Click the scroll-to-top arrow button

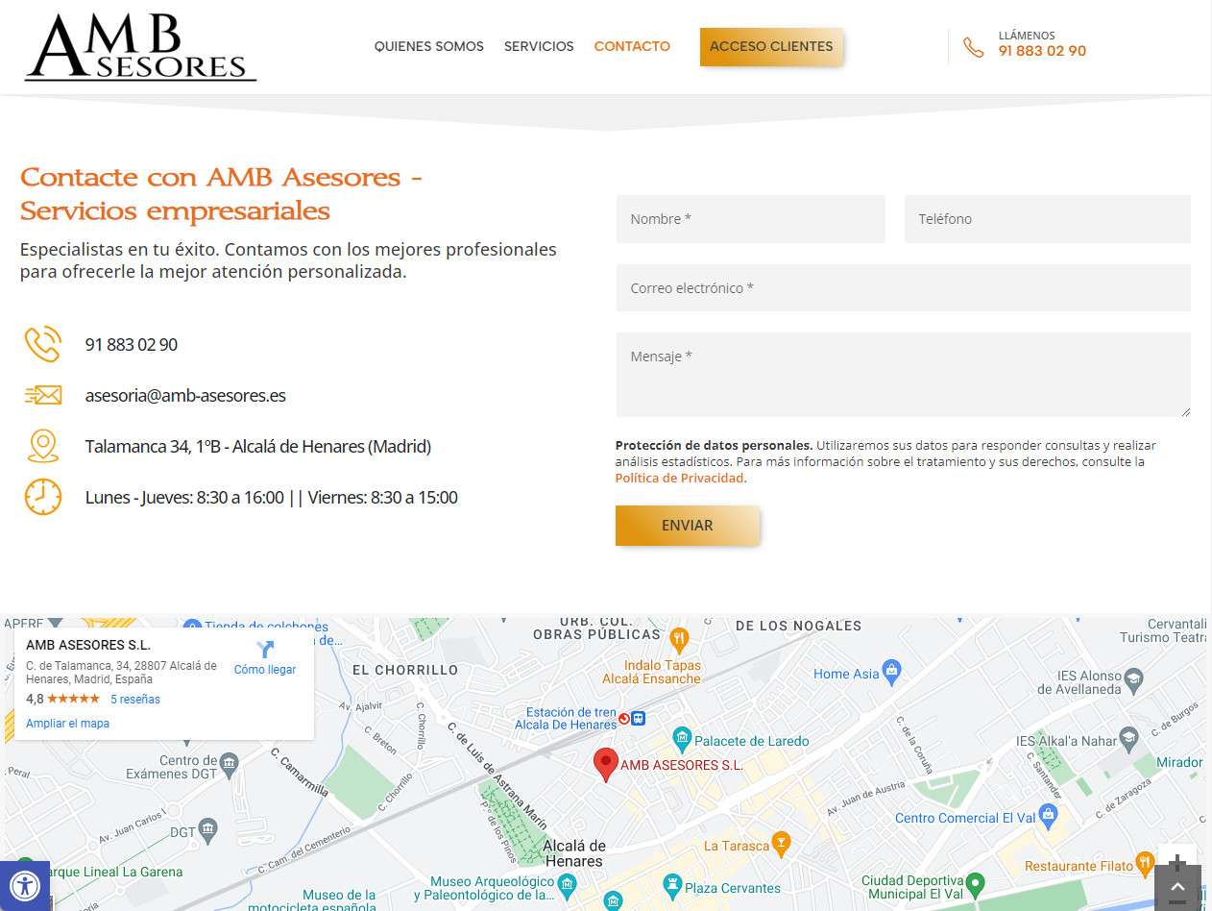pos(1176,889)
